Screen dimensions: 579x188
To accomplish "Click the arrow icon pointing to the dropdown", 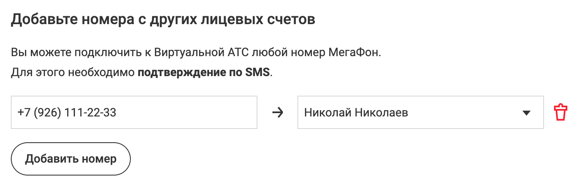I will pyautogui.click(x=277, y=113).
